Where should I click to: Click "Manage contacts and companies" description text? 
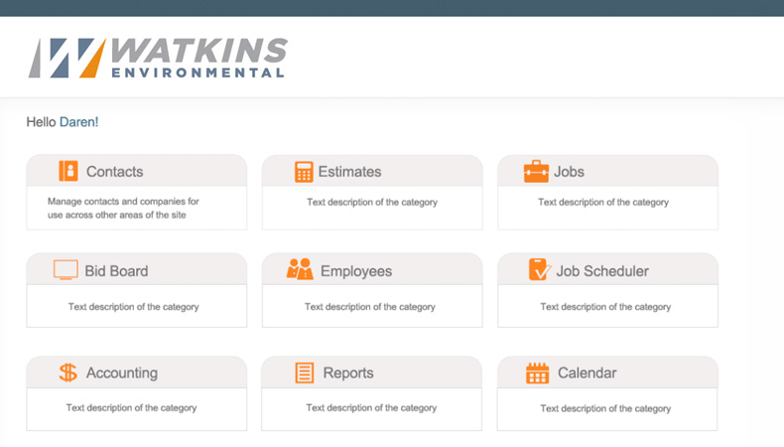(123, 208)
